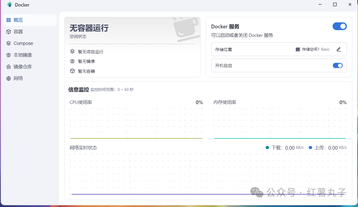Minimize the Docker window
The image size is (358, 207).
(x=320, y=5)
